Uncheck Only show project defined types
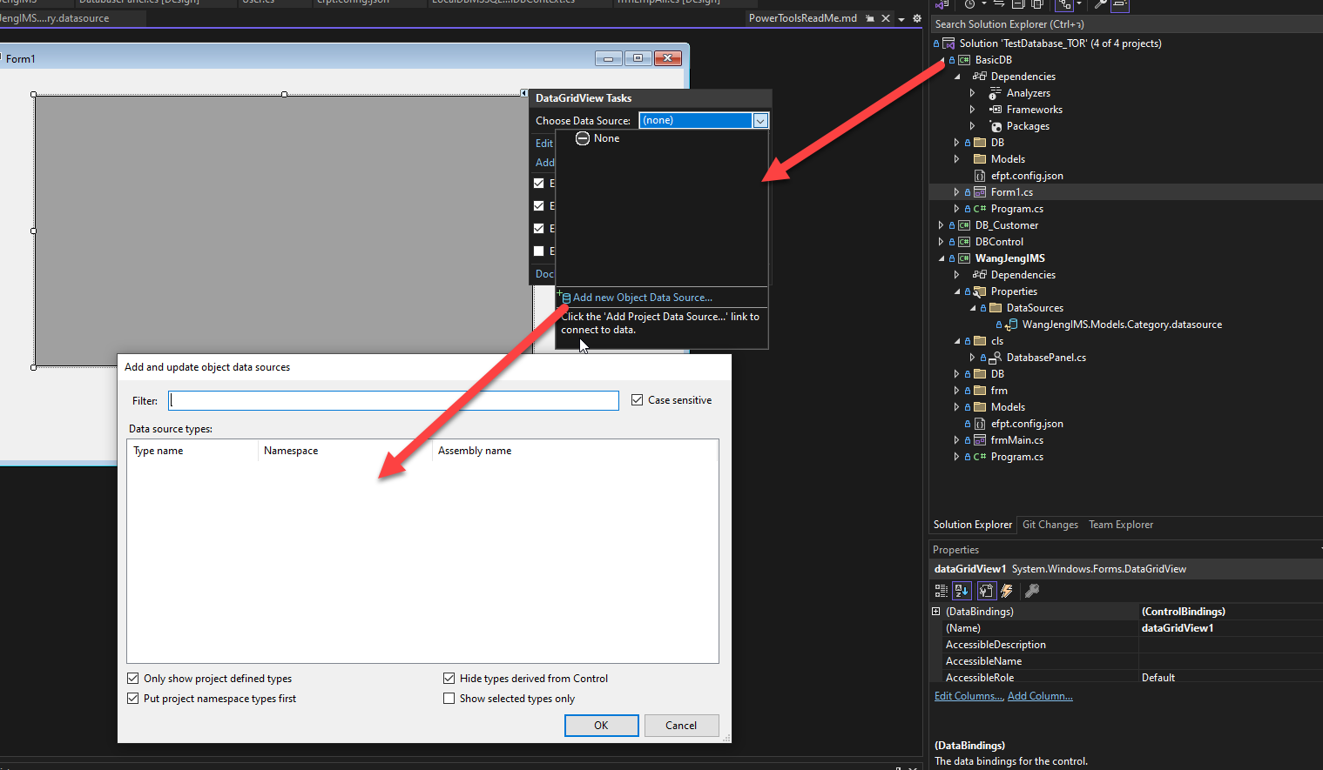This screenshot has height=770, width=1323. pos(133,679)
